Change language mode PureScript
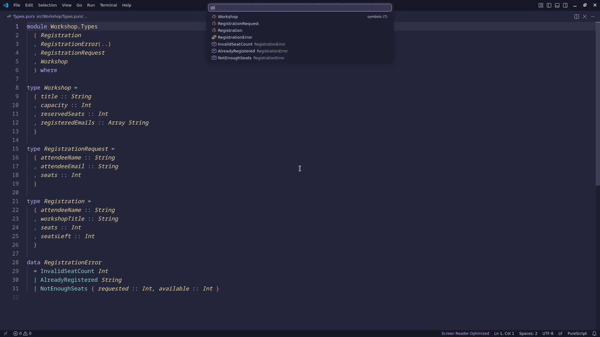The height and width of the screenshot is (337, 600). [x=577, y=333]
